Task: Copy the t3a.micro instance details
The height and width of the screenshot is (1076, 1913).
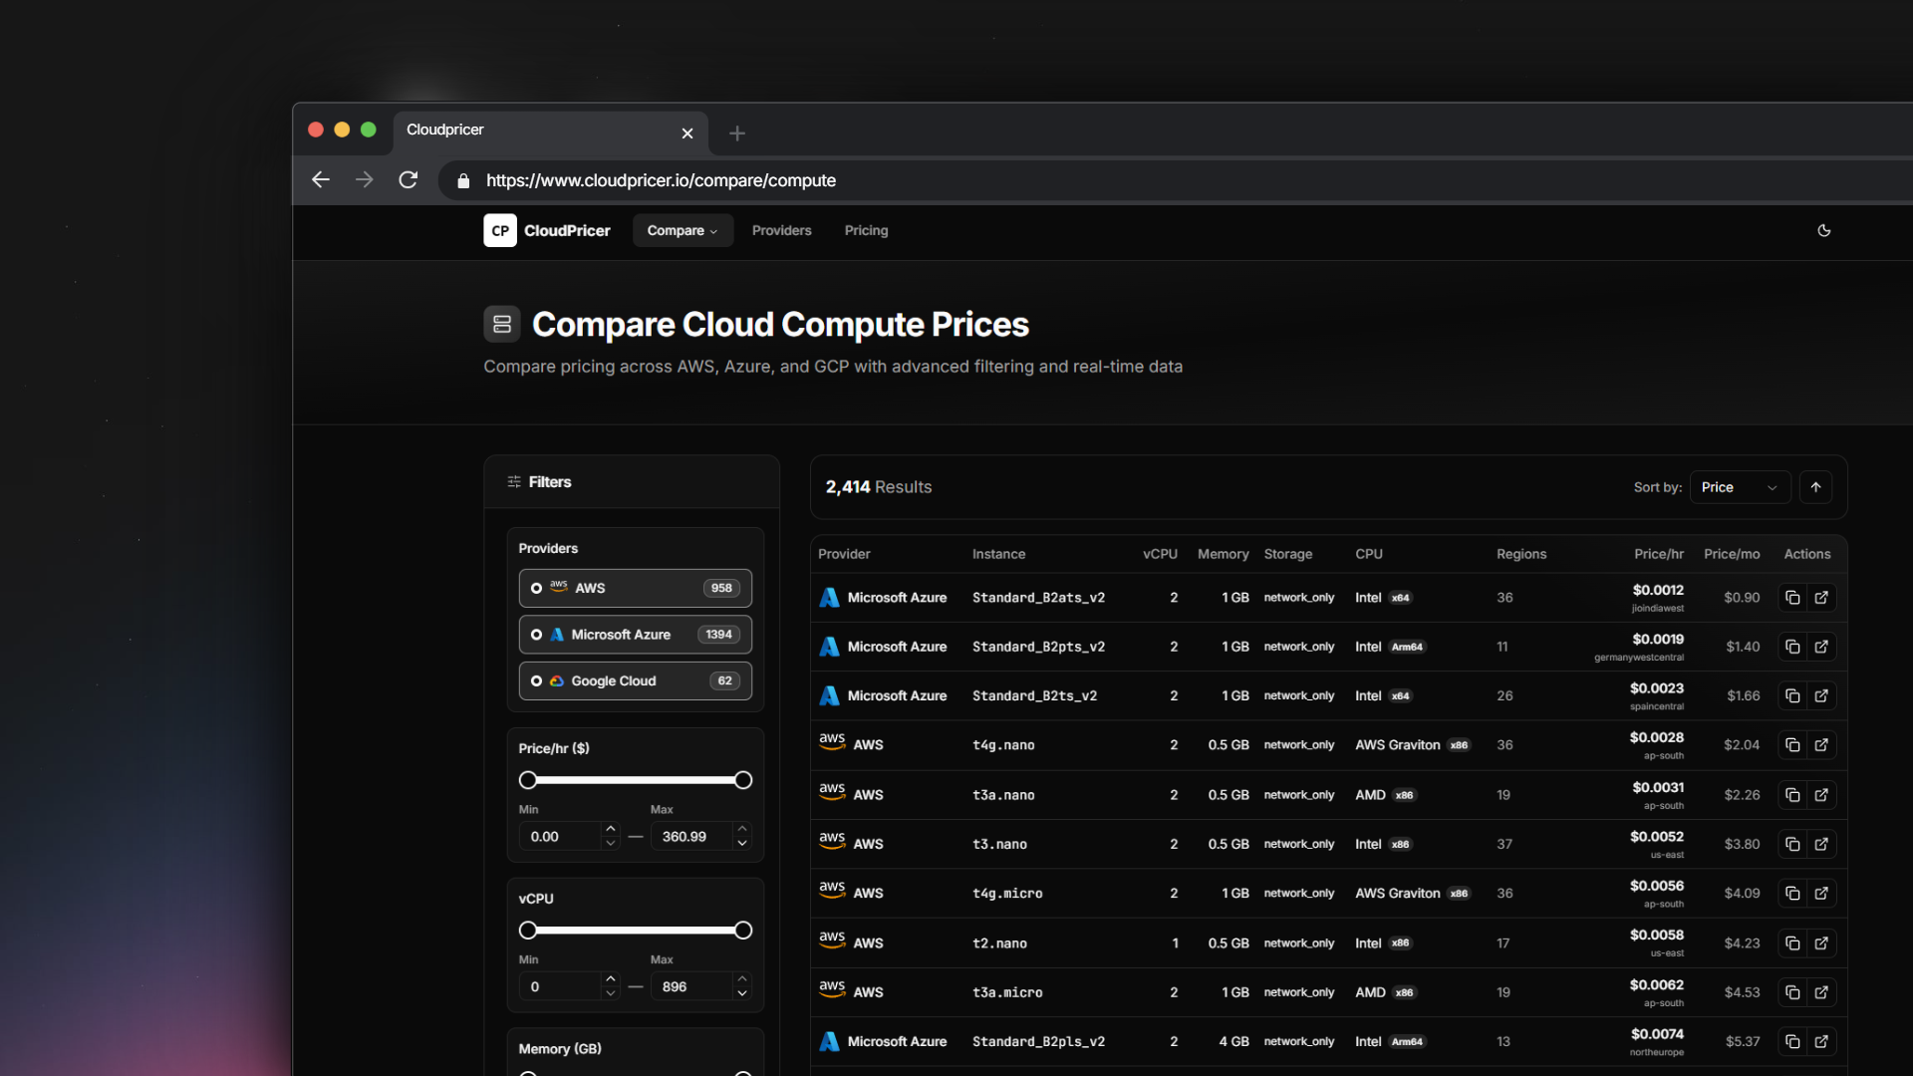Action: 1793,992
